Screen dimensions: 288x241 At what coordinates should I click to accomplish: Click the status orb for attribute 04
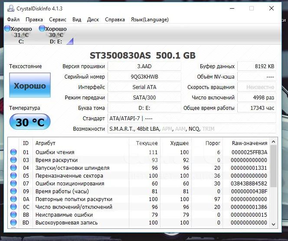click(x=13, y=168)
